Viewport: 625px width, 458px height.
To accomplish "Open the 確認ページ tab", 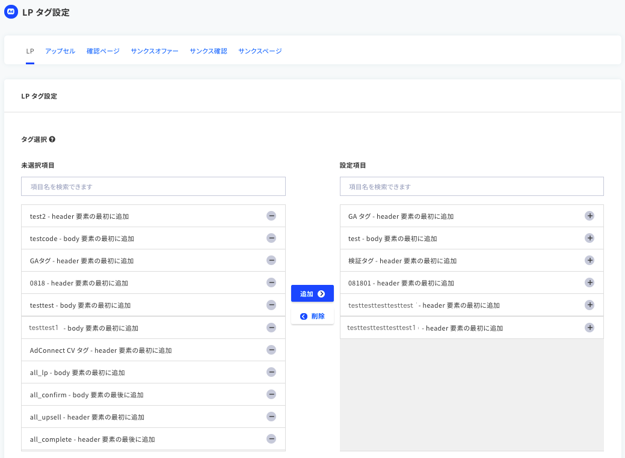I will coord(103,51).
